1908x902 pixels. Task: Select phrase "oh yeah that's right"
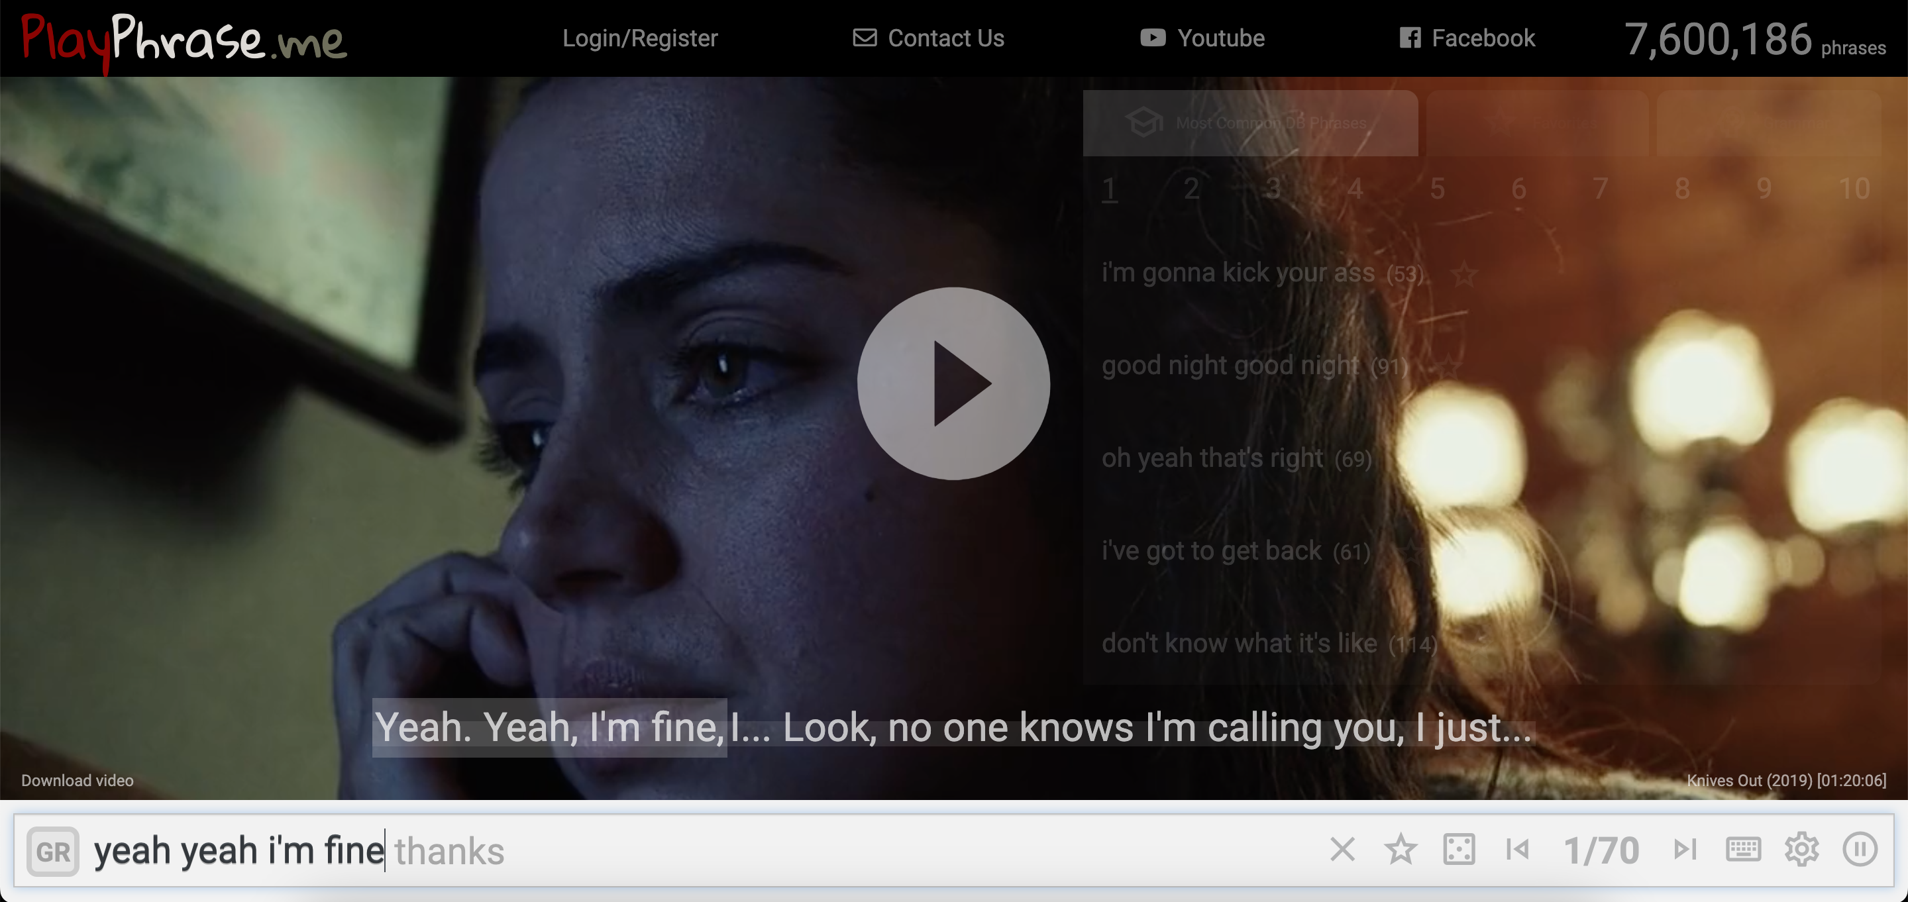coord(1212,458)
